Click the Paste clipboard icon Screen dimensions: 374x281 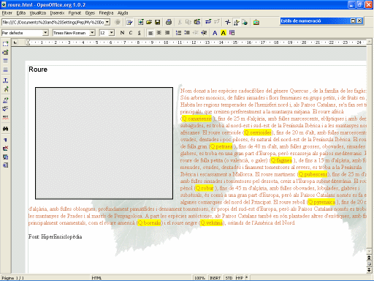(197, 22)
